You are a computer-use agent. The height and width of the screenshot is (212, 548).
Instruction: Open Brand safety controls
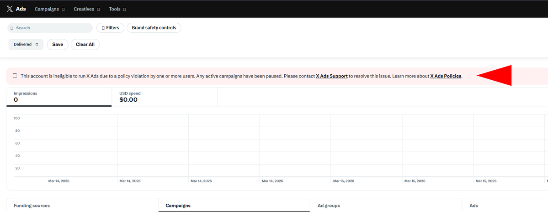pos(154,28)
